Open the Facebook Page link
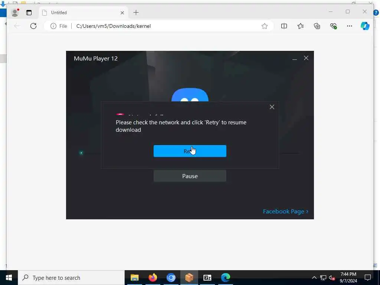 [x=285, y=211]
